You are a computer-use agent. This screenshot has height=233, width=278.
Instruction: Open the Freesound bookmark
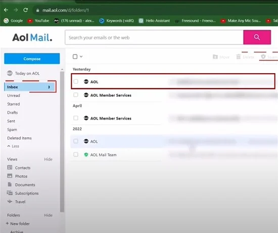tap(195, 21)
